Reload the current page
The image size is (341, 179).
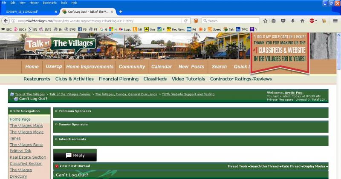tap(186, 21)
